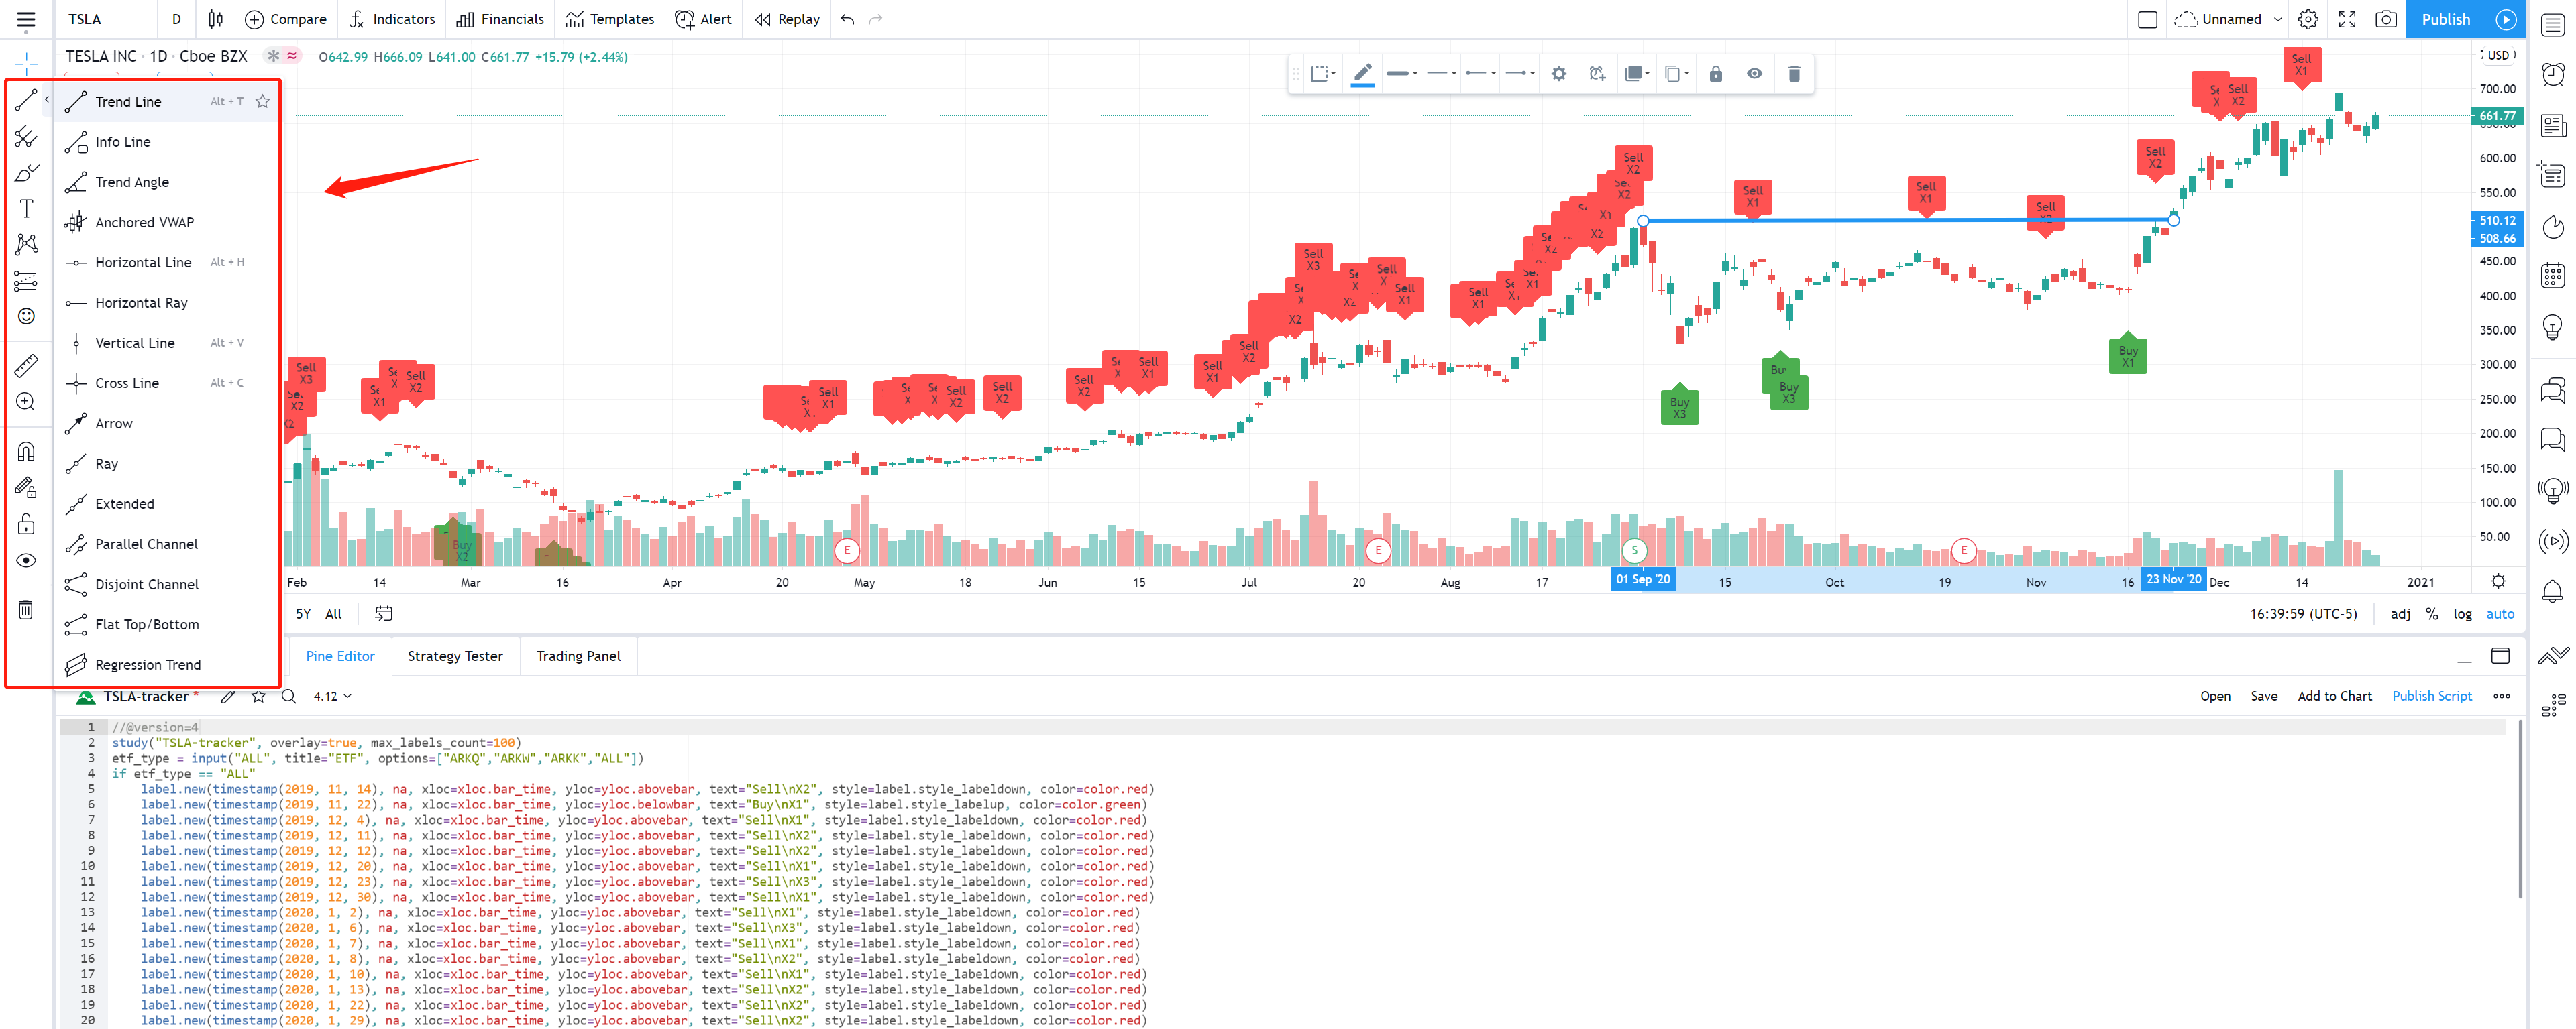Viewport: 2576px width, 1029px height.
Task: Toggle log scale on price axis
Action: (x=2462, y=613)
